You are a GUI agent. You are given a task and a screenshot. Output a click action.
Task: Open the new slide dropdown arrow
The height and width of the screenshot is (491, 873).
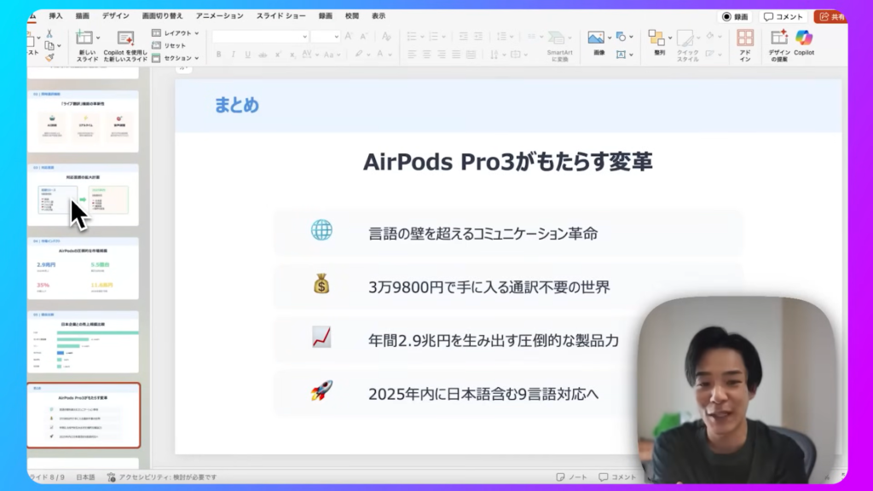pyautogui.click(x=98, y=38)
